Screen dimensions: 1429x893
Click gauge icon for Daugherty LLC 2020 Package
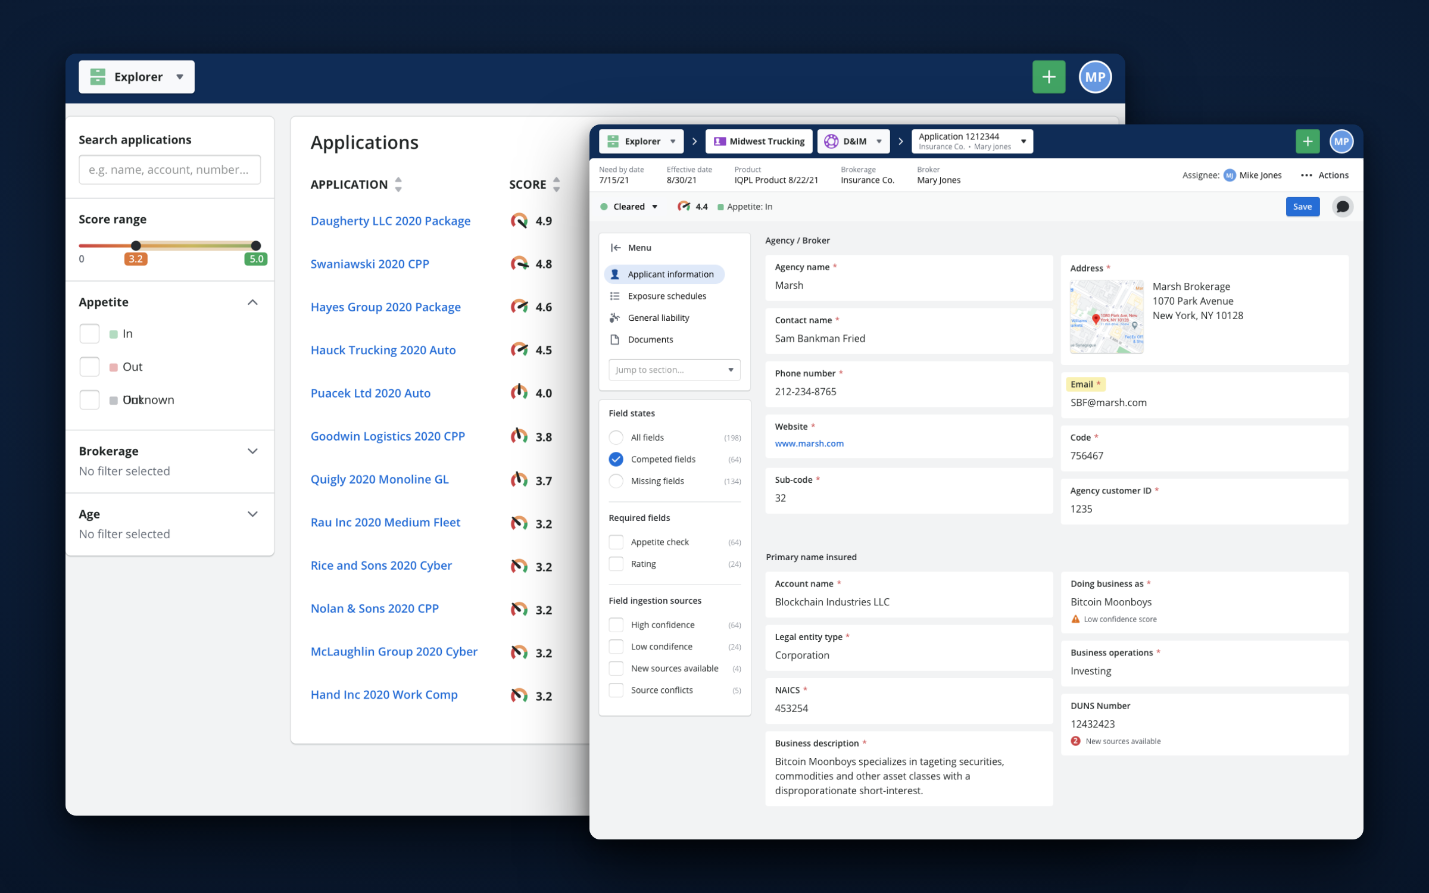click(519, 221)
